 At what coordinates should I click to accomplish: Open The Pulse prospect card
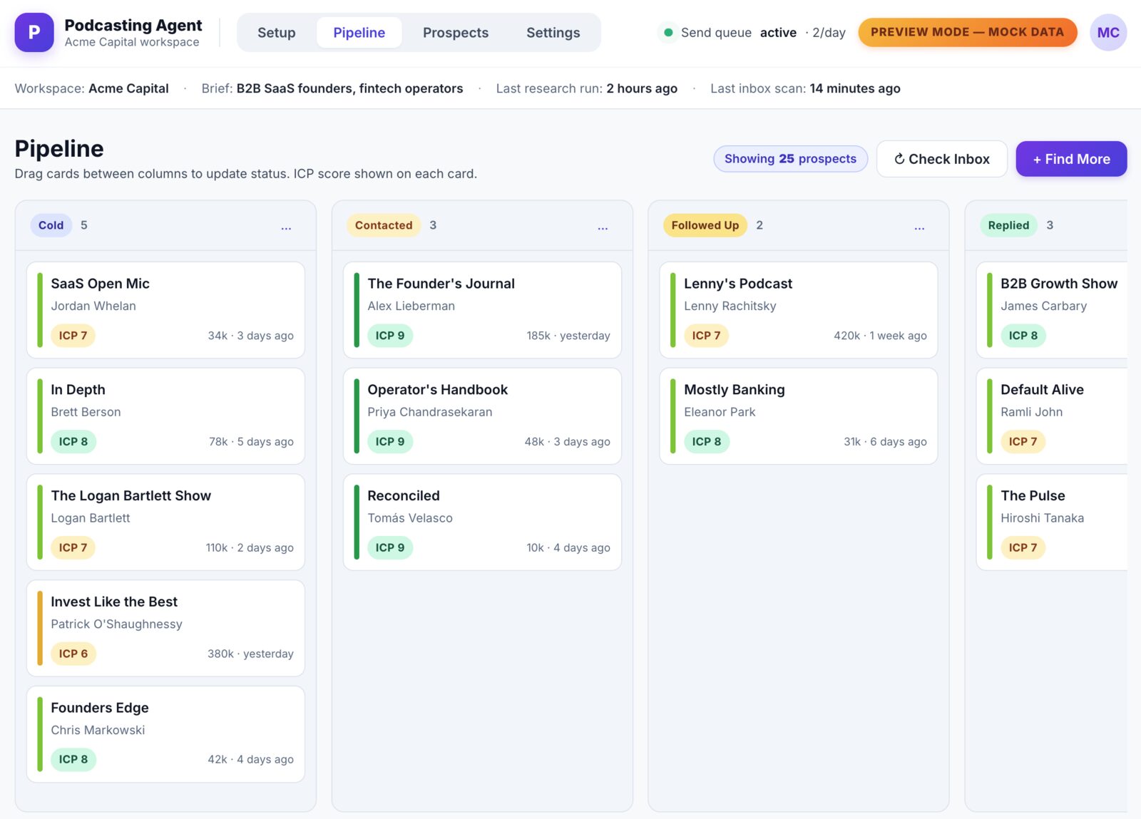1052,522
